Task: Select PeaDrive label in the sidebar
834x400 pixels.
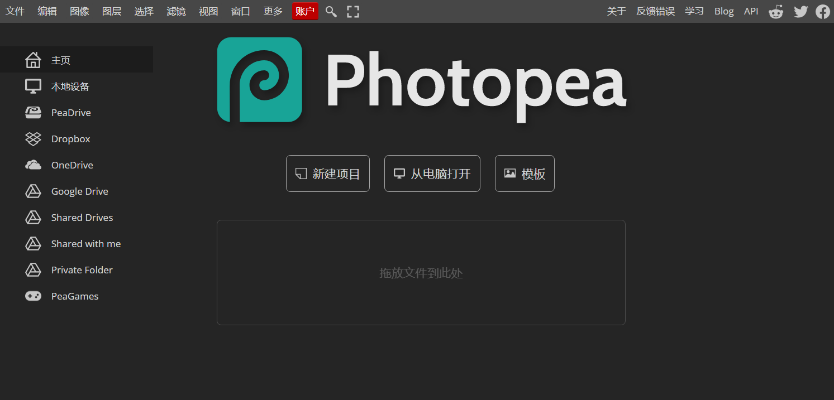Action: [x=71, y=113]
